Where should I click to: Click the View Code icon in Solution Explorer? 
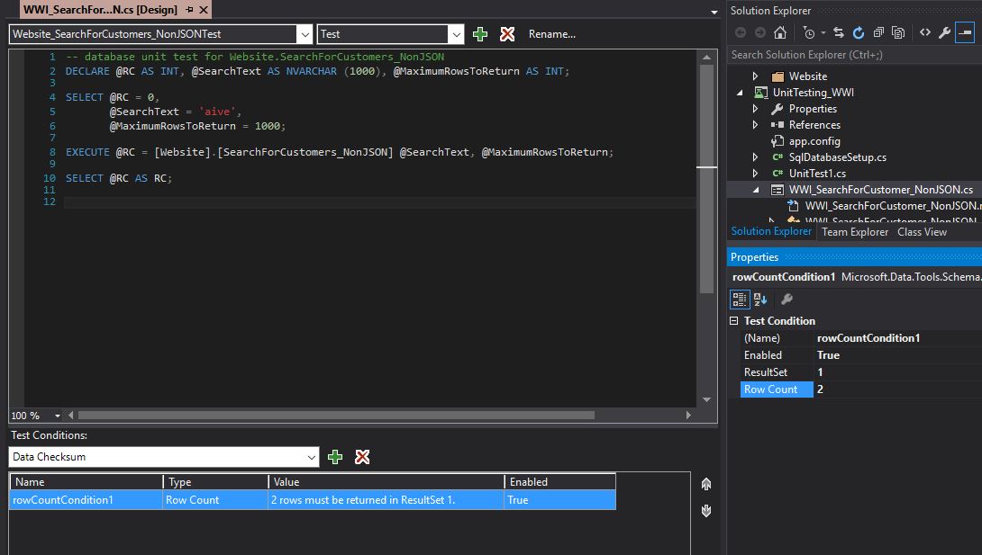point(924,32)
